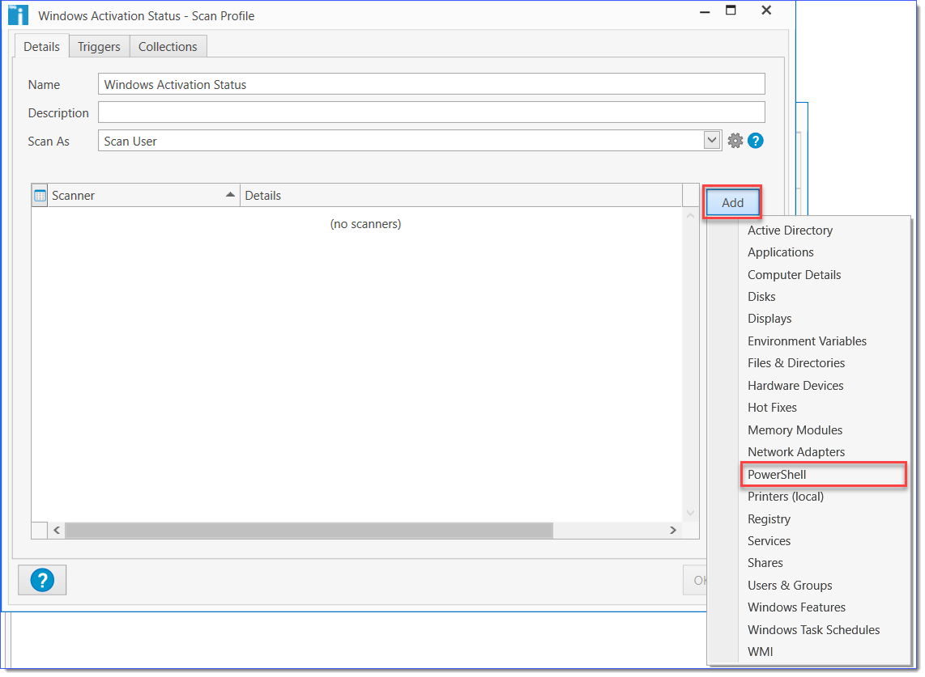Click the PDQ Inventory app icon in title bar

[19, 15]
